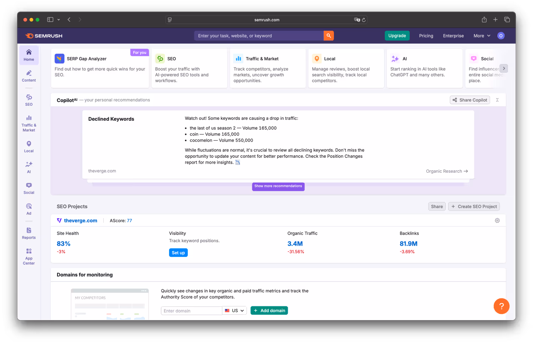The image size is (533, 343).
Task: Select the AI sidebar icon
Action: click(29, 167)
